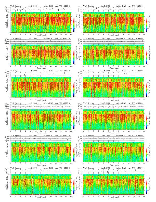Click 'station=KAG' text in the 1320:0 panel title

click(x=48, y=39)
